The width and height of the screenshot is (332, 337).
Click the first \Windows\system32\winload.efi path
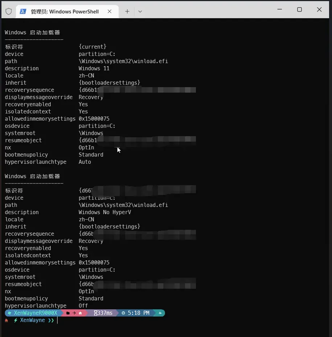123,61
